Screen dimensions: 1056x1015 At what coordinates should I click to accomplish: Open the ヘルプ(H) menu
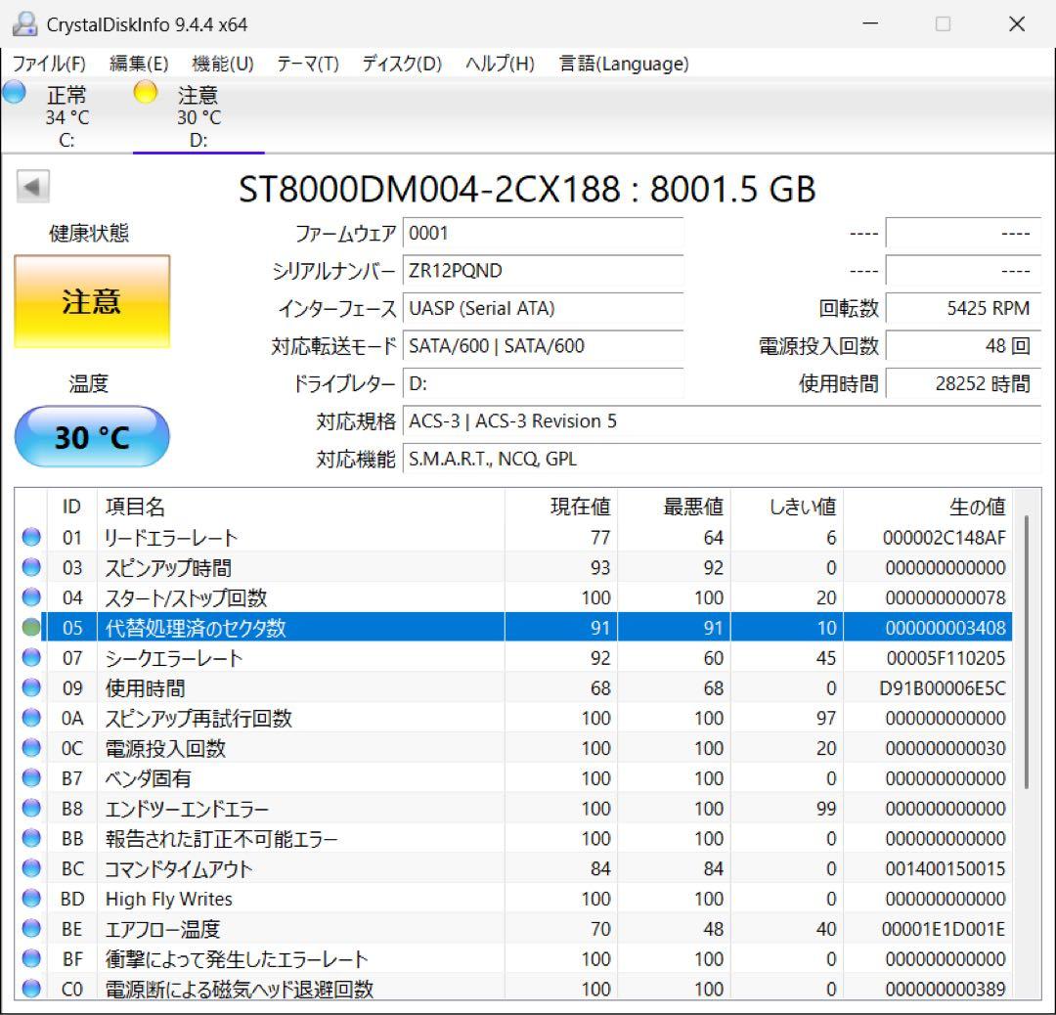[x=500, y=64]
